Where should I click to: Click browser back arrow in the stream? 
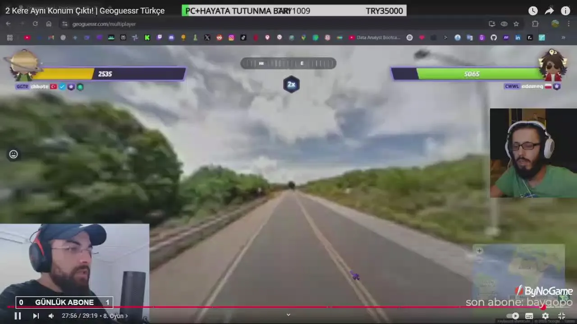(x=8, y=24)
